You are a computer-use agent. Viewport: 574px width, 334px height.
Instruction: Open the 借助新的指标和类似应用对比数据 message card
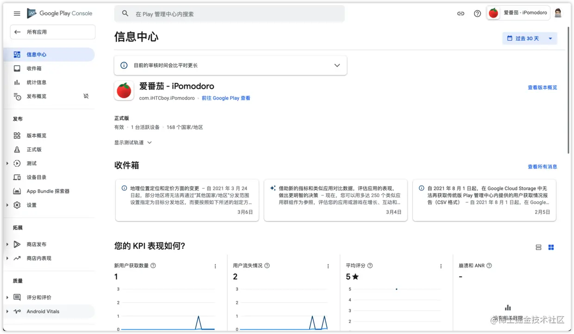336,200
